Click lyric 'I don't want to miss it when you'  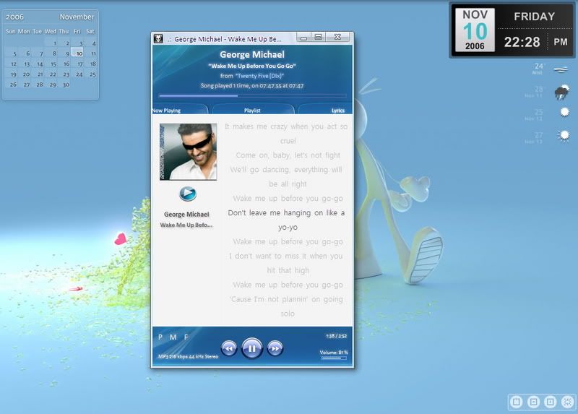click(286, 256)
